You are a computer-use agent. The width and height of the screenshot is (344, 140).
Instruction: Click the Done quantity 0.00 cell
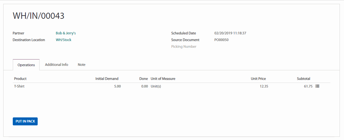tap(144, 86)
